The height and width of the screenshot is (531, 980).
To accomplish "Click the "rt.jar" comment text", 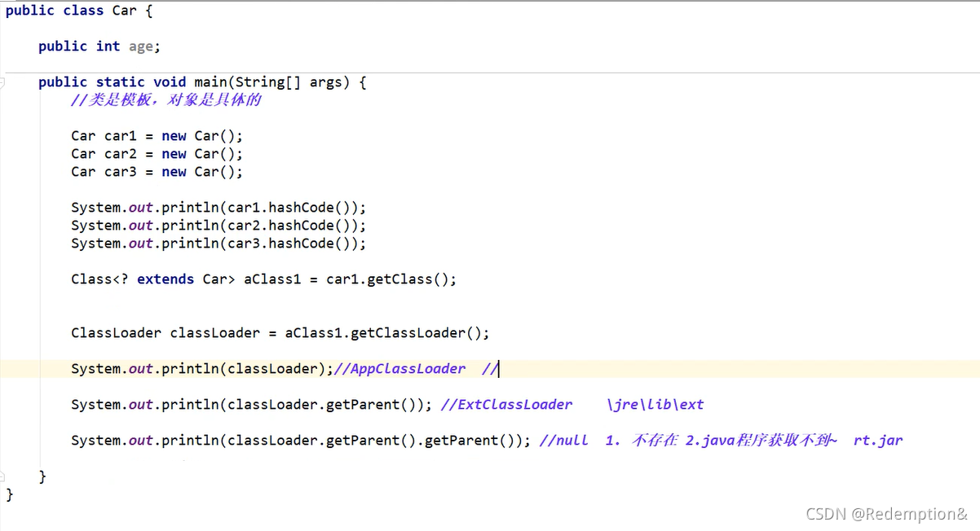I will coord(878,441).
